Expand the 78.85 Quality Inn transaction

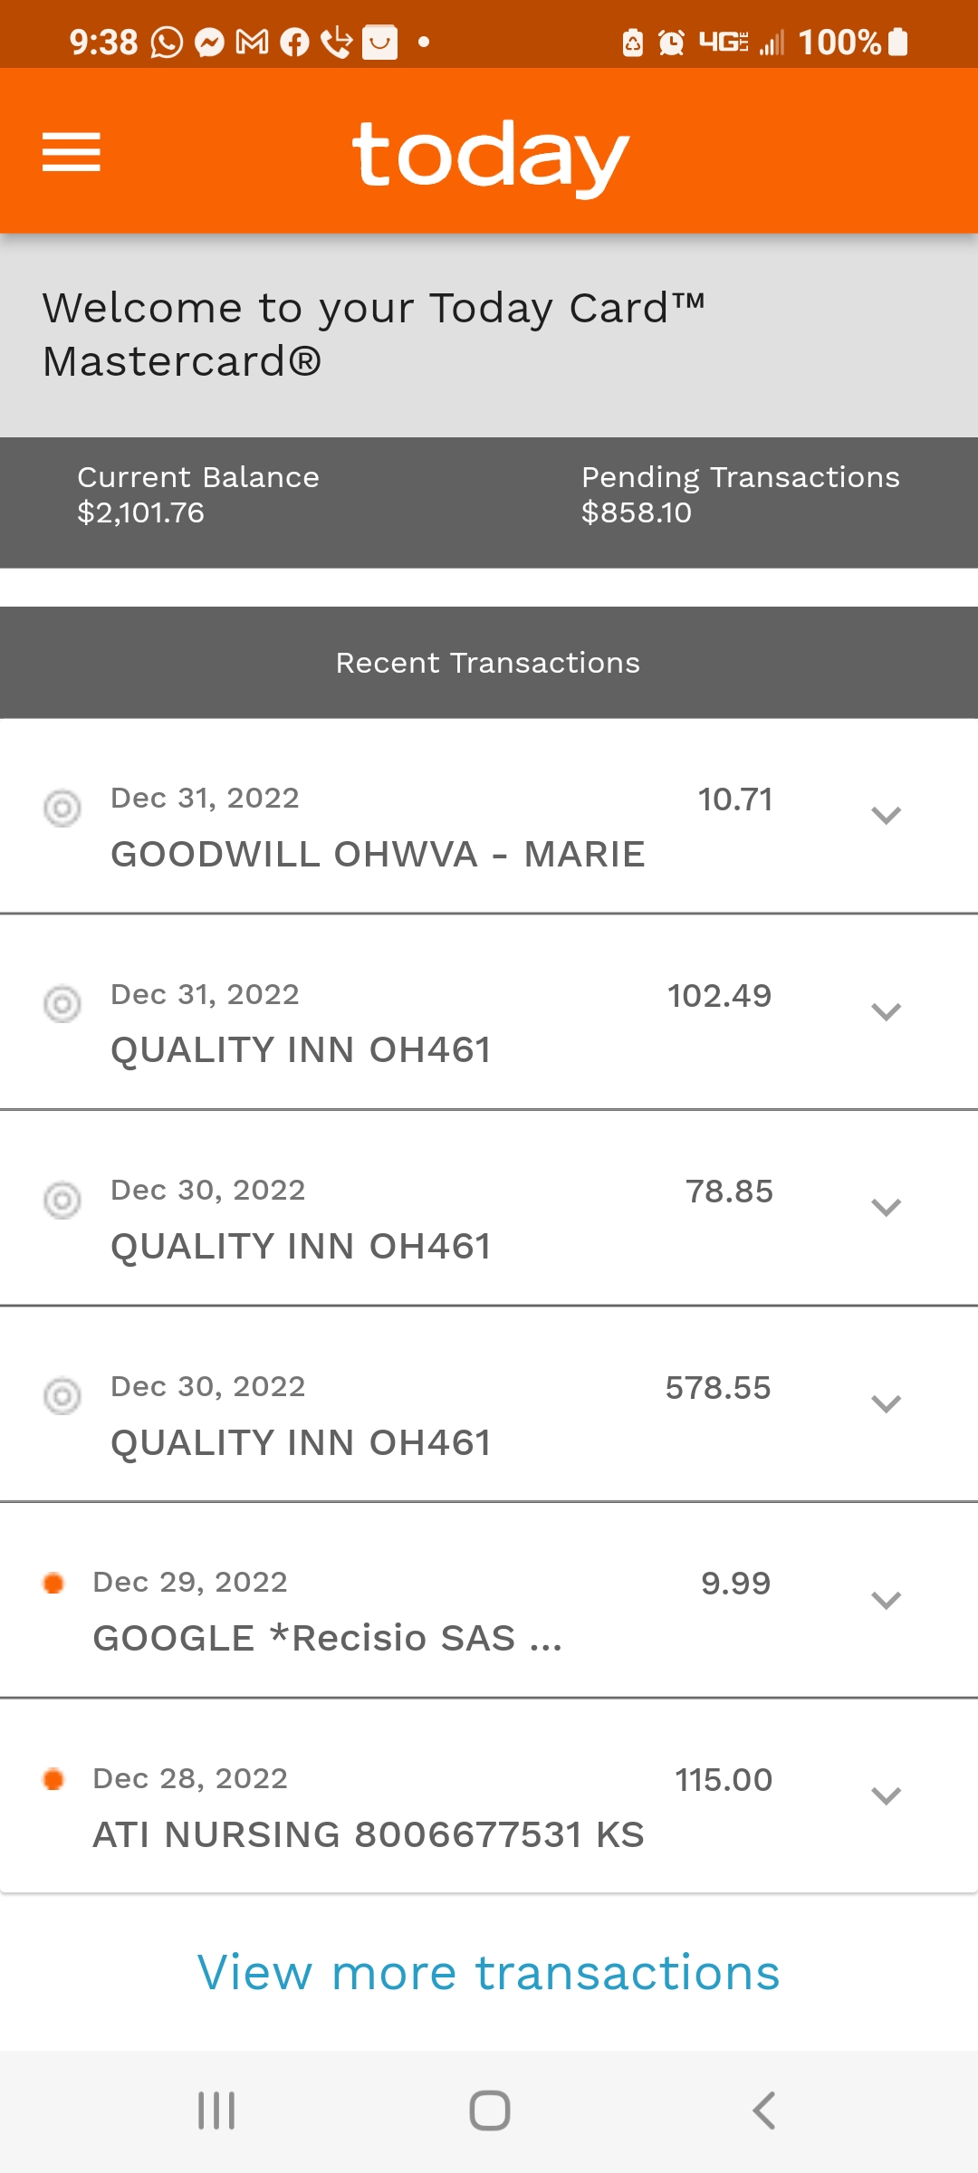pos(886,1207)
